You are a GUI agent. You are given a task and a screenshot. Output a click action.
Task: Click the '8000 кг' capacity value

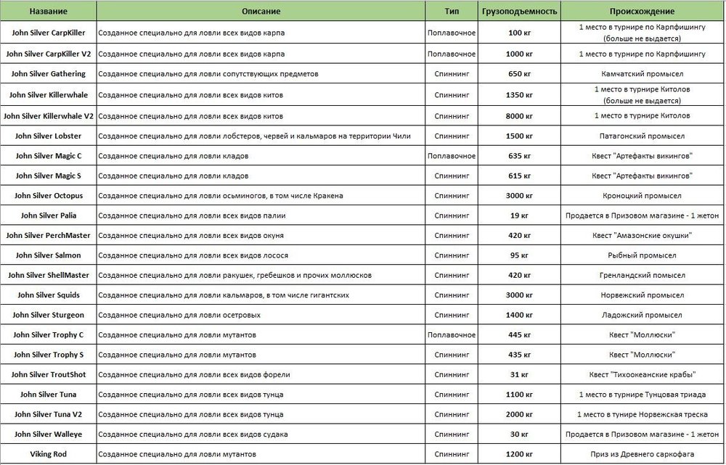point(519,116)
